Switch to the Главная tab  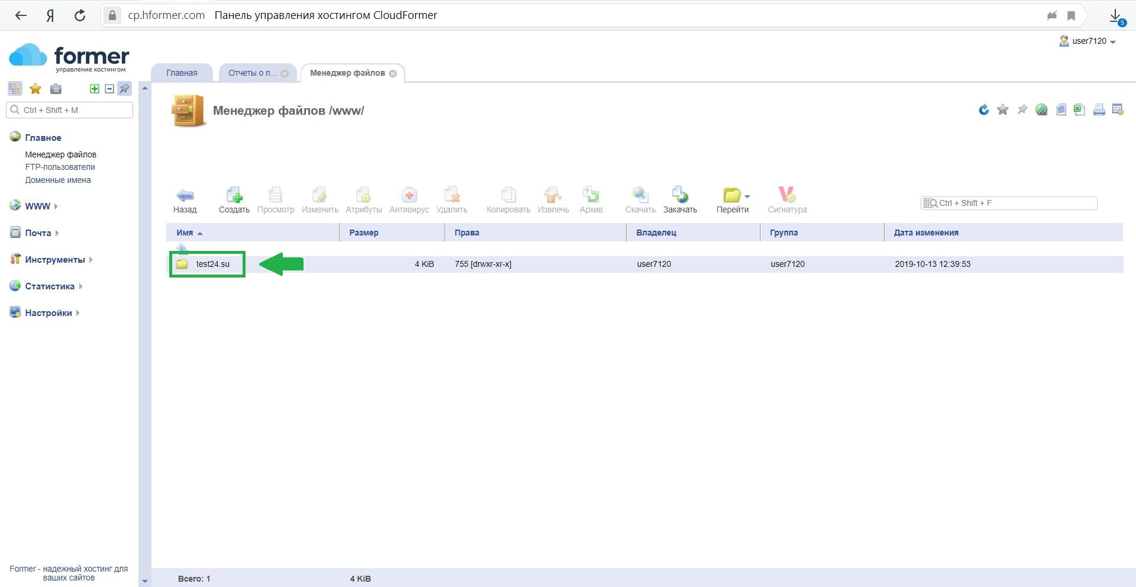pos(182,73)
